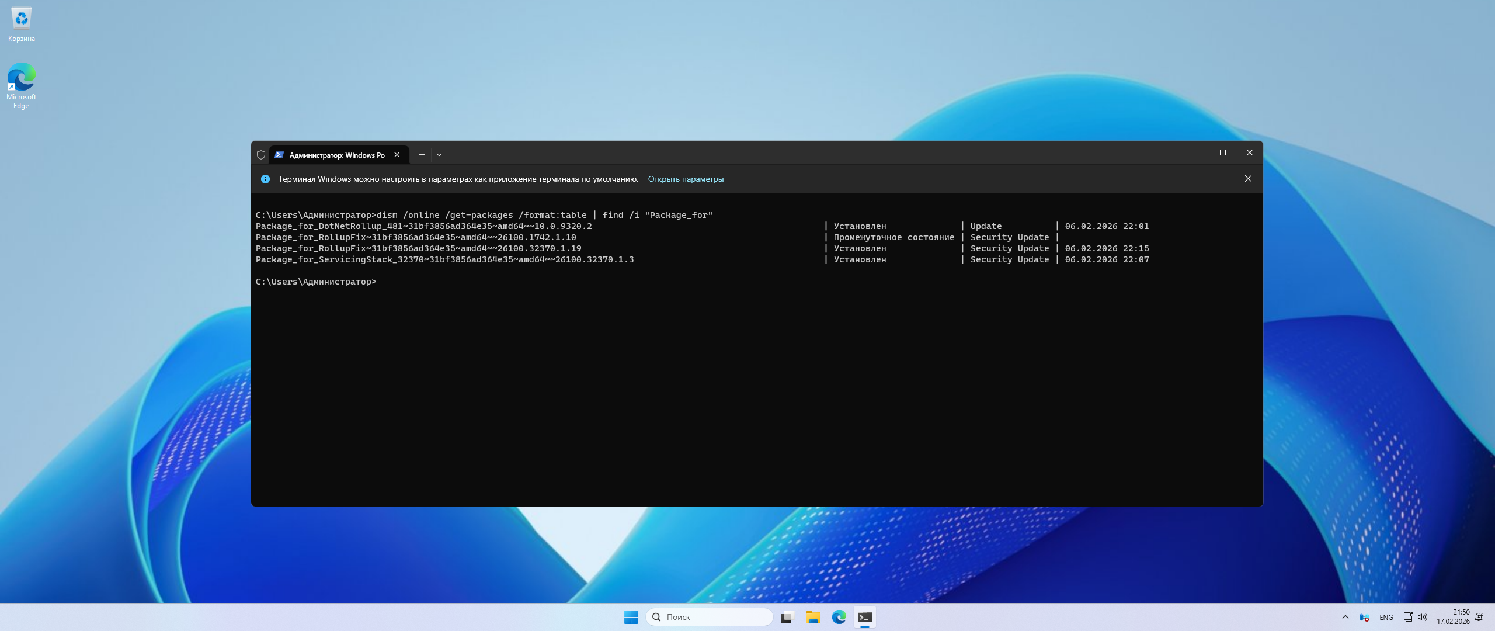Open the volume speaker tray icon
The width and height of the screenshot is (1495, 631).
click(1423, 617)
